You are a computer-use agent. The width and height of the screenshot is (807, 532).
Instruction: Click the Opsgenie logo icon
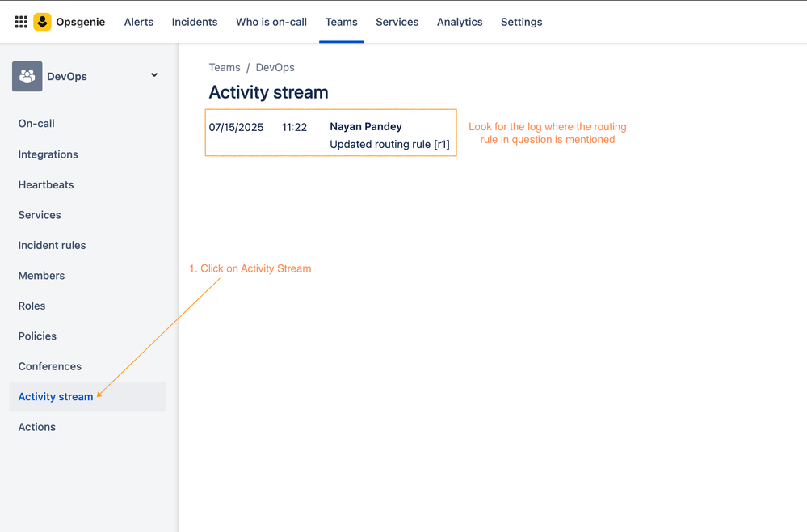[42, 22]
